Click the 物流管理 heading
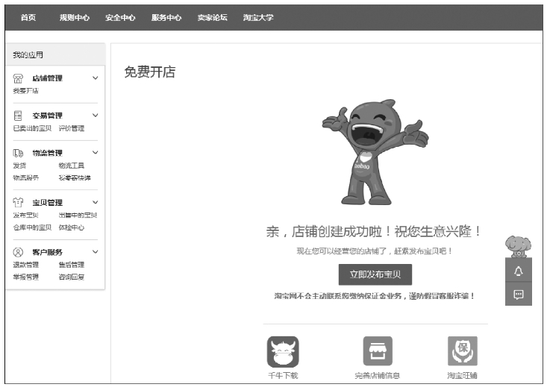 click(x=47, y=153)
